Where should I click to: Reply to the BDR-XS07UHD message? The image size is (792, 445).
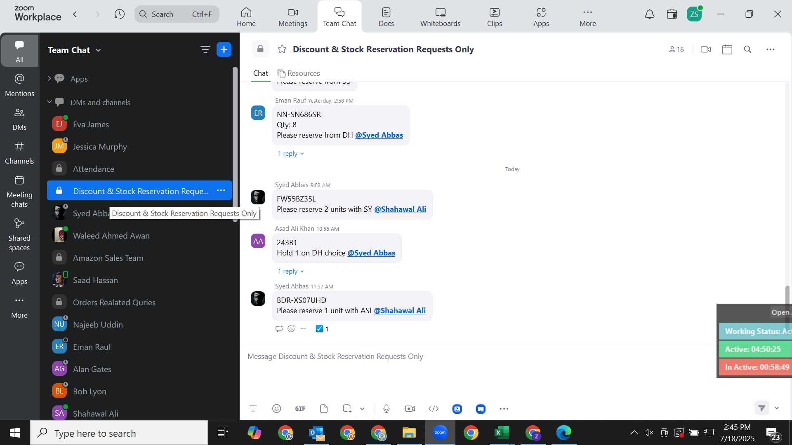279,329
